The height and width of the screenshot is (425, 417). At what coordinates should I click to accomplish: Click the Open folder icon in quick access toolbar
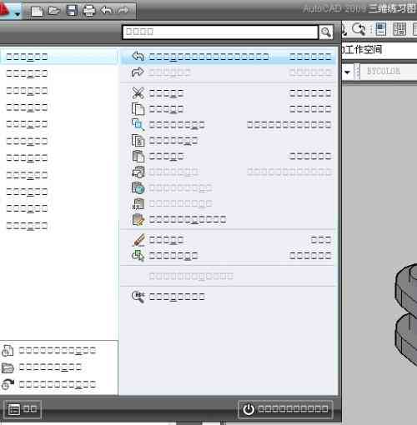pos(54,11)
